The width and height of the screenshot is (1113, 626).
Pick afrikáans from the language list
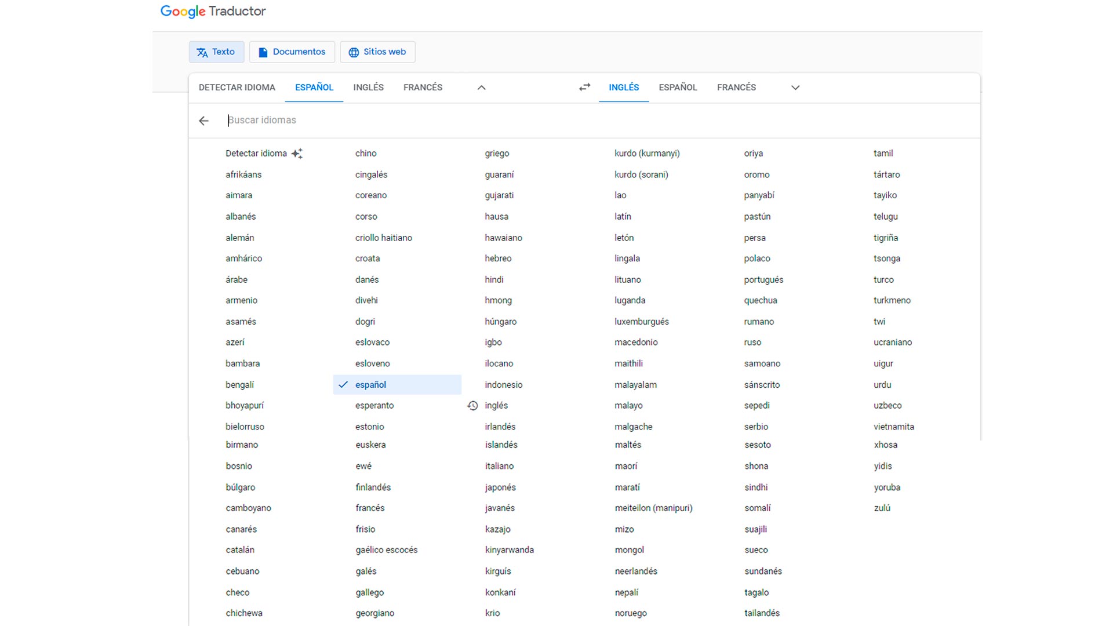243,174
